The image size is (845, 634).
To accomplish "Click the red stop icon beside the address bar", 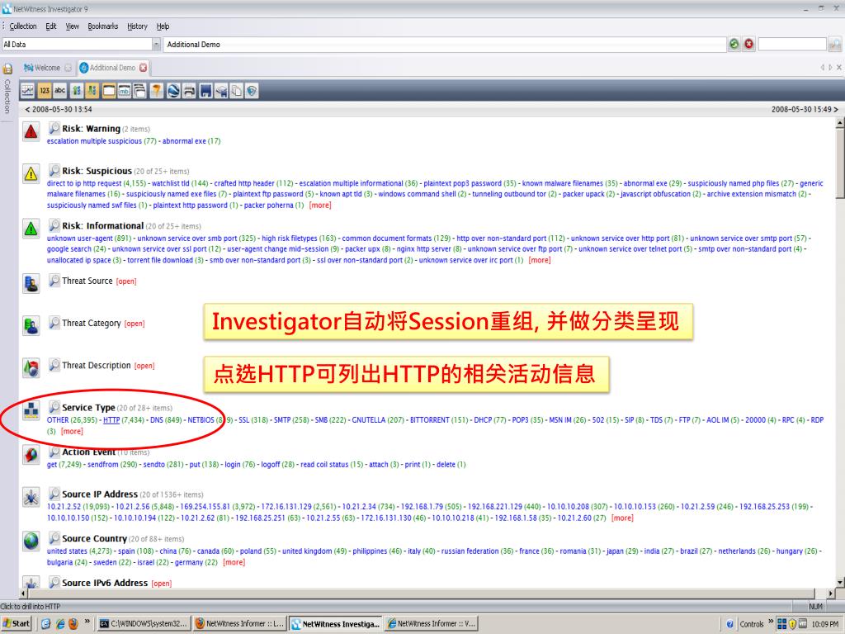I will pos(749,45).
